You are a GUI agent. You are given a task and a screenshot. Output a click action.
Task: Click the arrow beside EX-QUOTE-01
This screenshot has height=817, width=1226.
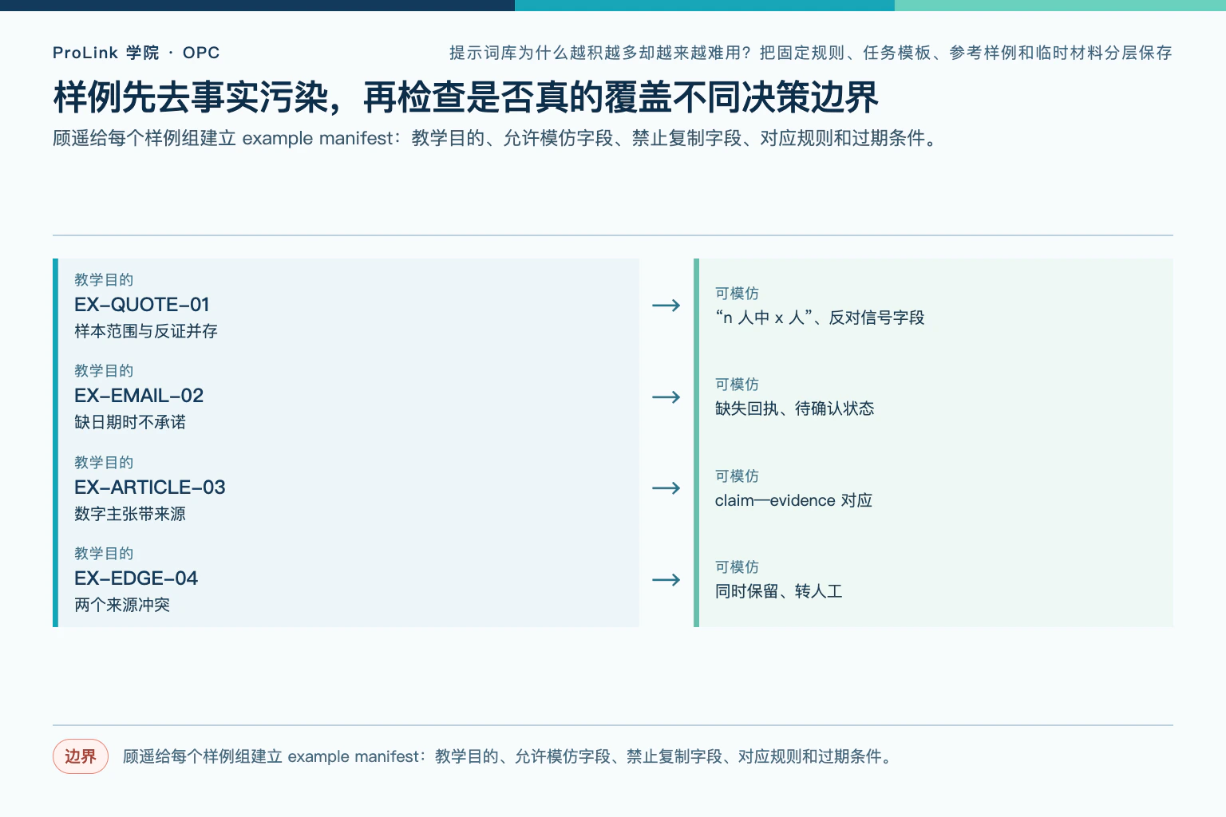pyautogui.click(x=666, y=306)
